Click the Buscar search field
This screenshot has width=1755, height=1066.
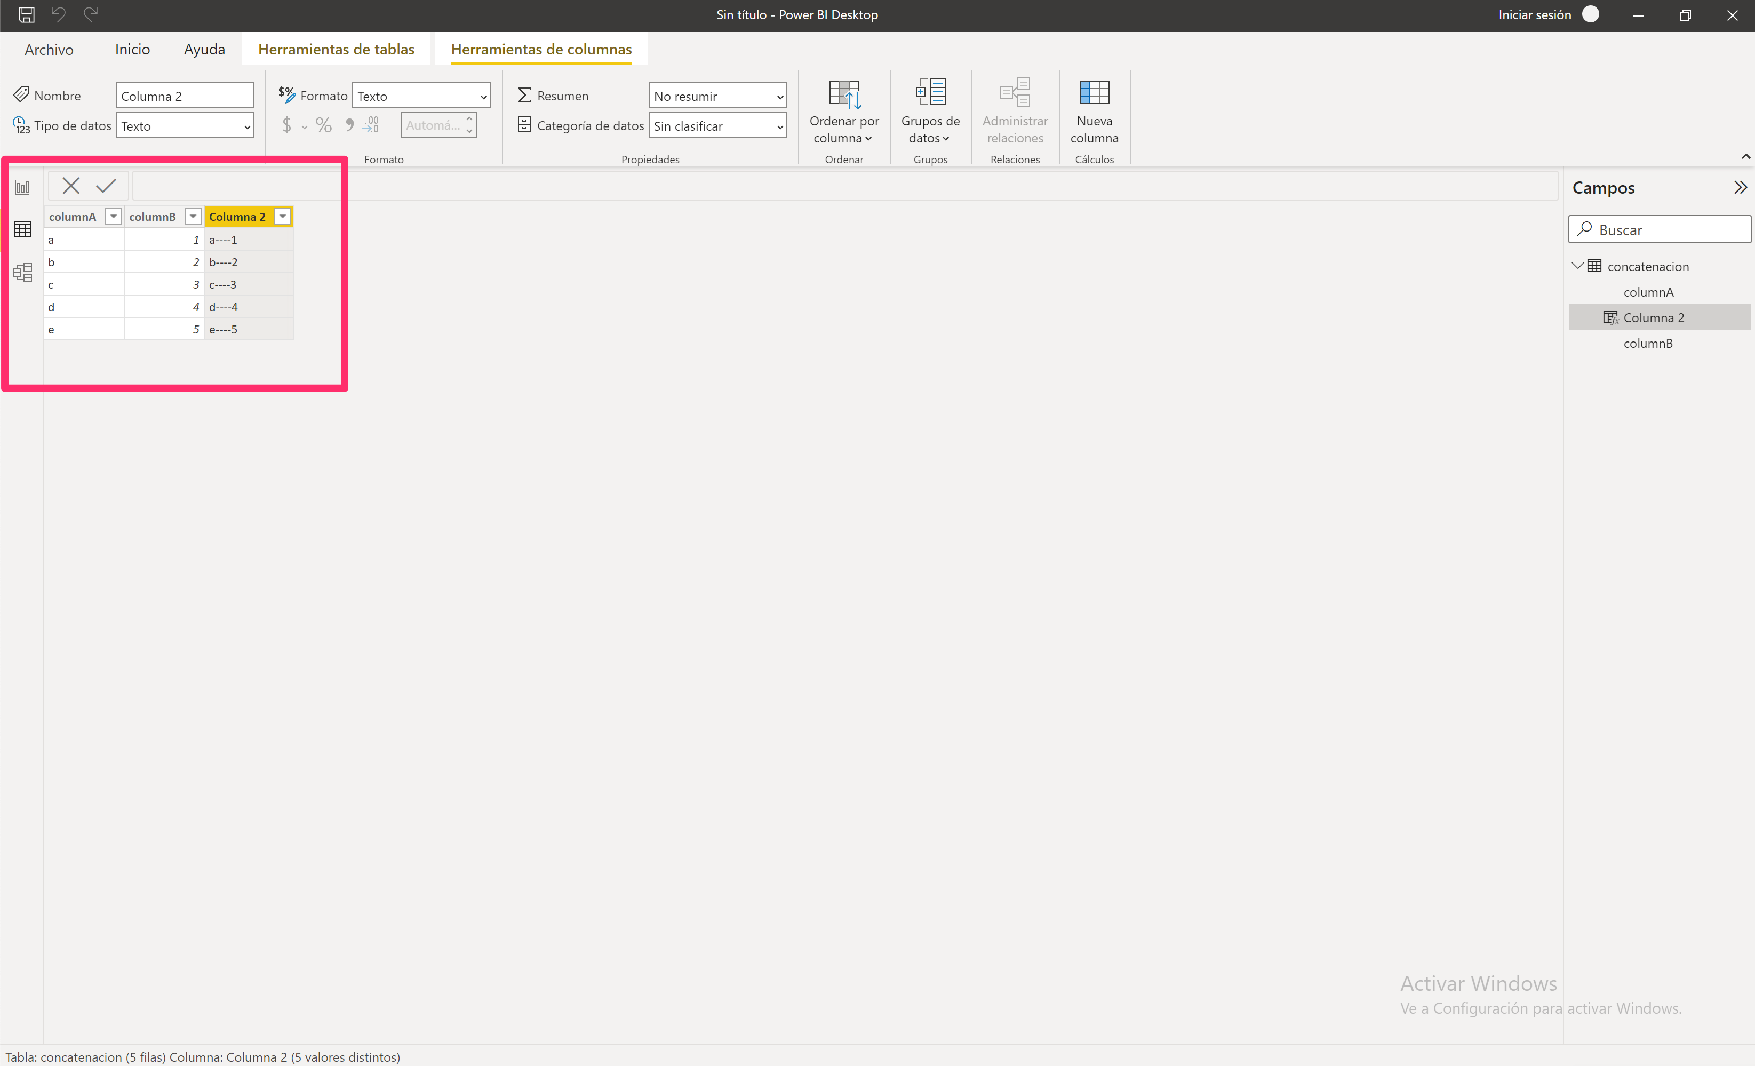click(x=1660, y=229)
